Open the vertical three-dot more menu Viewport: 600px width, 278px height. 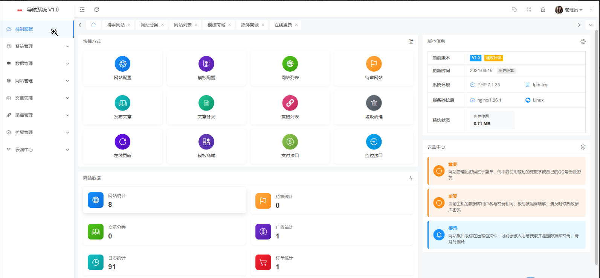click(591, 9)
